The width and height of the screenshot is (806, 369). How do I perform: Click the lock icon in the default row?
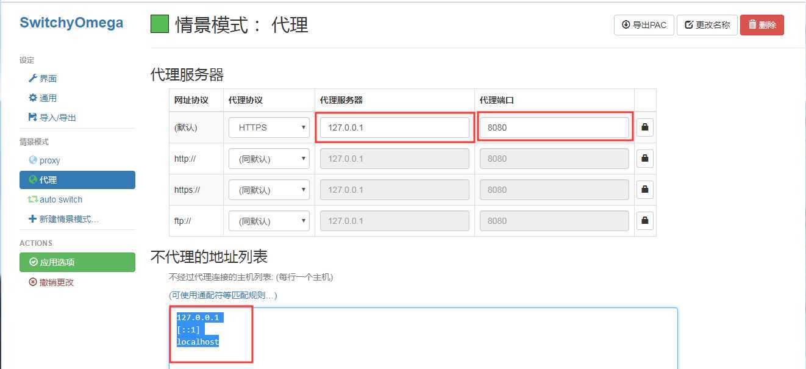tap(645, 127)
